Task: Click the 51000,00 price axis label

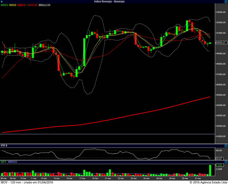Action: 221,33
